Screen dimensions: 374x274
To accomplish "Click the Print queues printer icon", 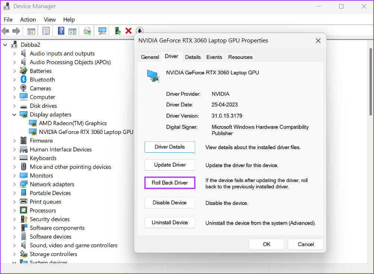I will point(23,201).
